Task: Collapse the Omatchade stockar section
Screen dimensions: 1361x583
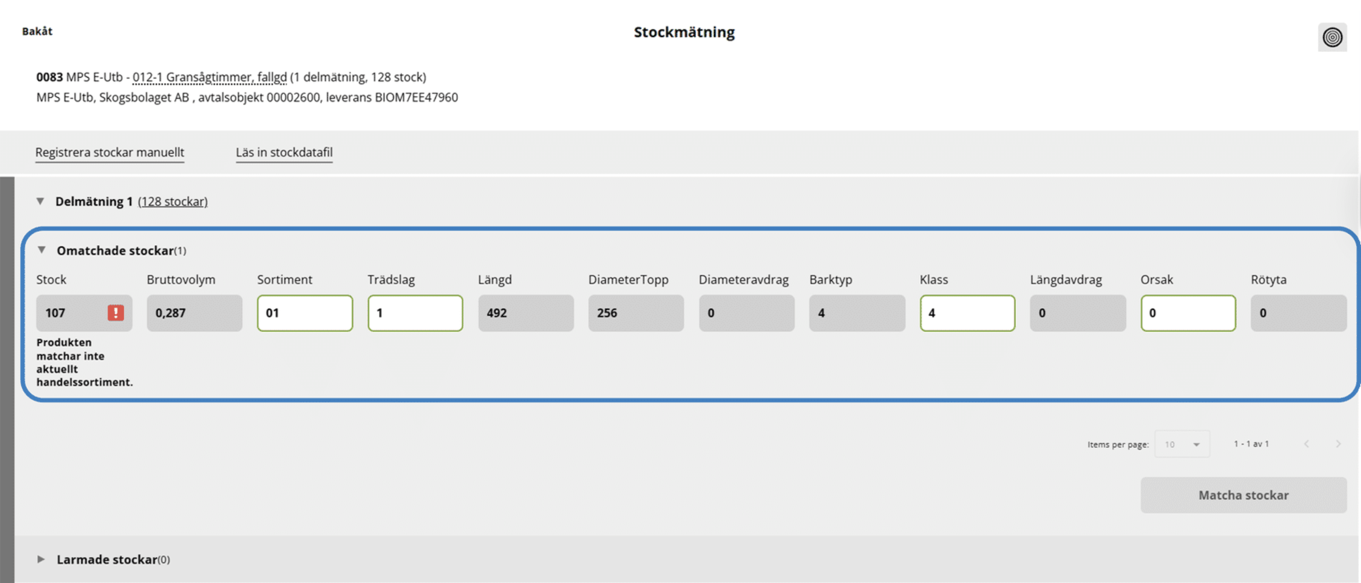Action: [x=42, y=250]
